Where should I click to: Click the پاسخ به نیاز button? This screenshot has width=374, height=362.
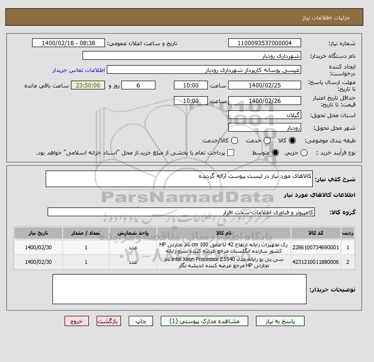coord(280,321)
